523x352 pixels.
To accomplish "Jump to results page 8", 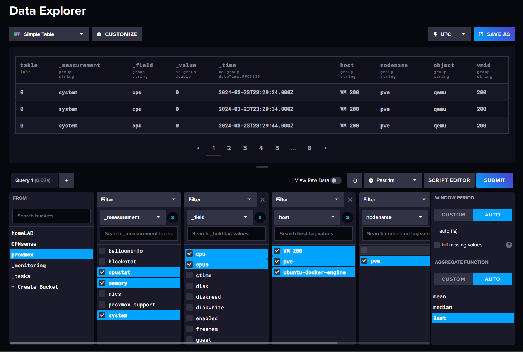I will (x=309, y=148).
